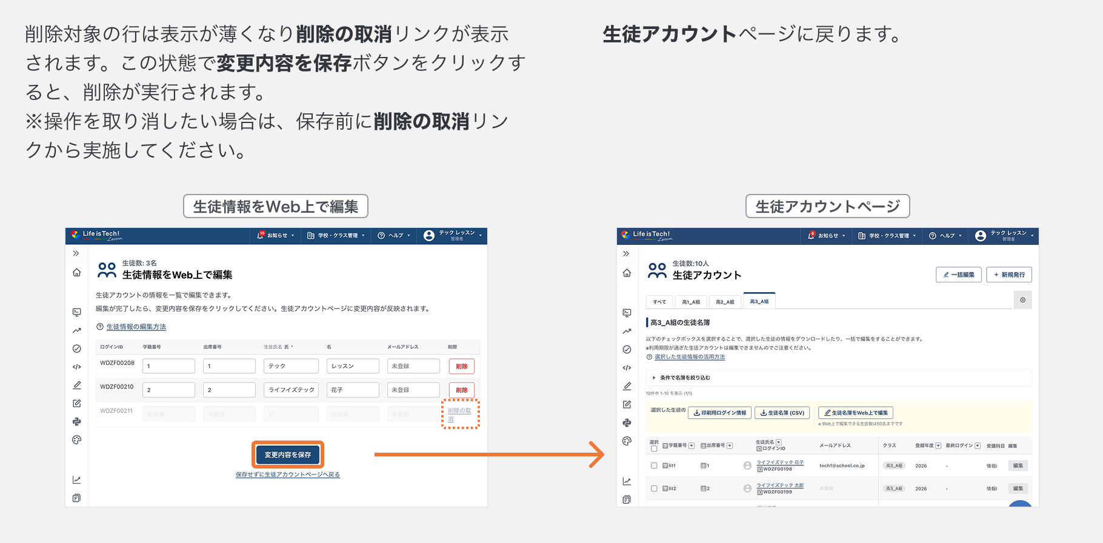
Task: Click the 変更内容を保存 button
Action: pyautogui.click(x=288, y=455)
